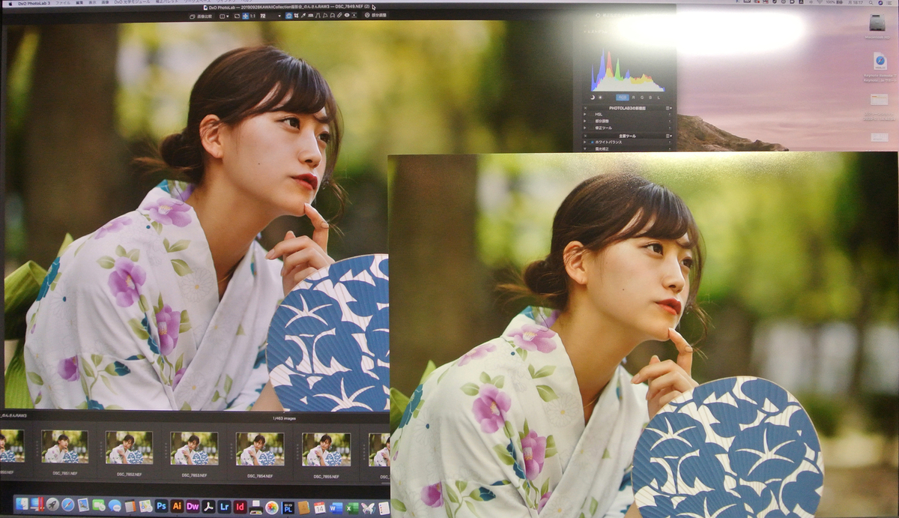The width and height of the screenshot is (899, 518).
Task: Open Calendar from the Dock
Action: (320, 508)
